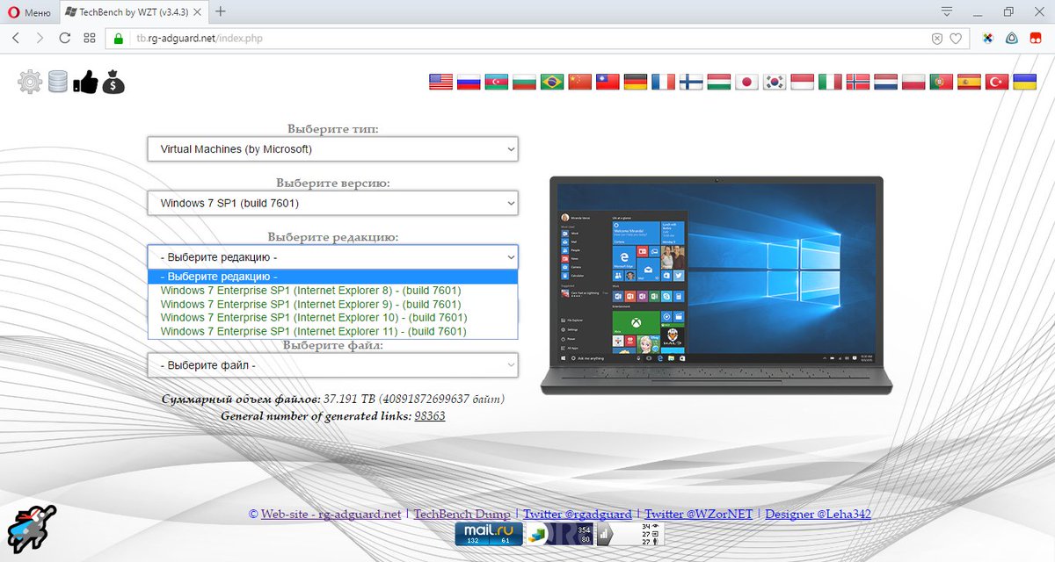Open the red extension icon with two dots
The height and width of the screenshot is (562, 1055).
[x=1036, y=38]
